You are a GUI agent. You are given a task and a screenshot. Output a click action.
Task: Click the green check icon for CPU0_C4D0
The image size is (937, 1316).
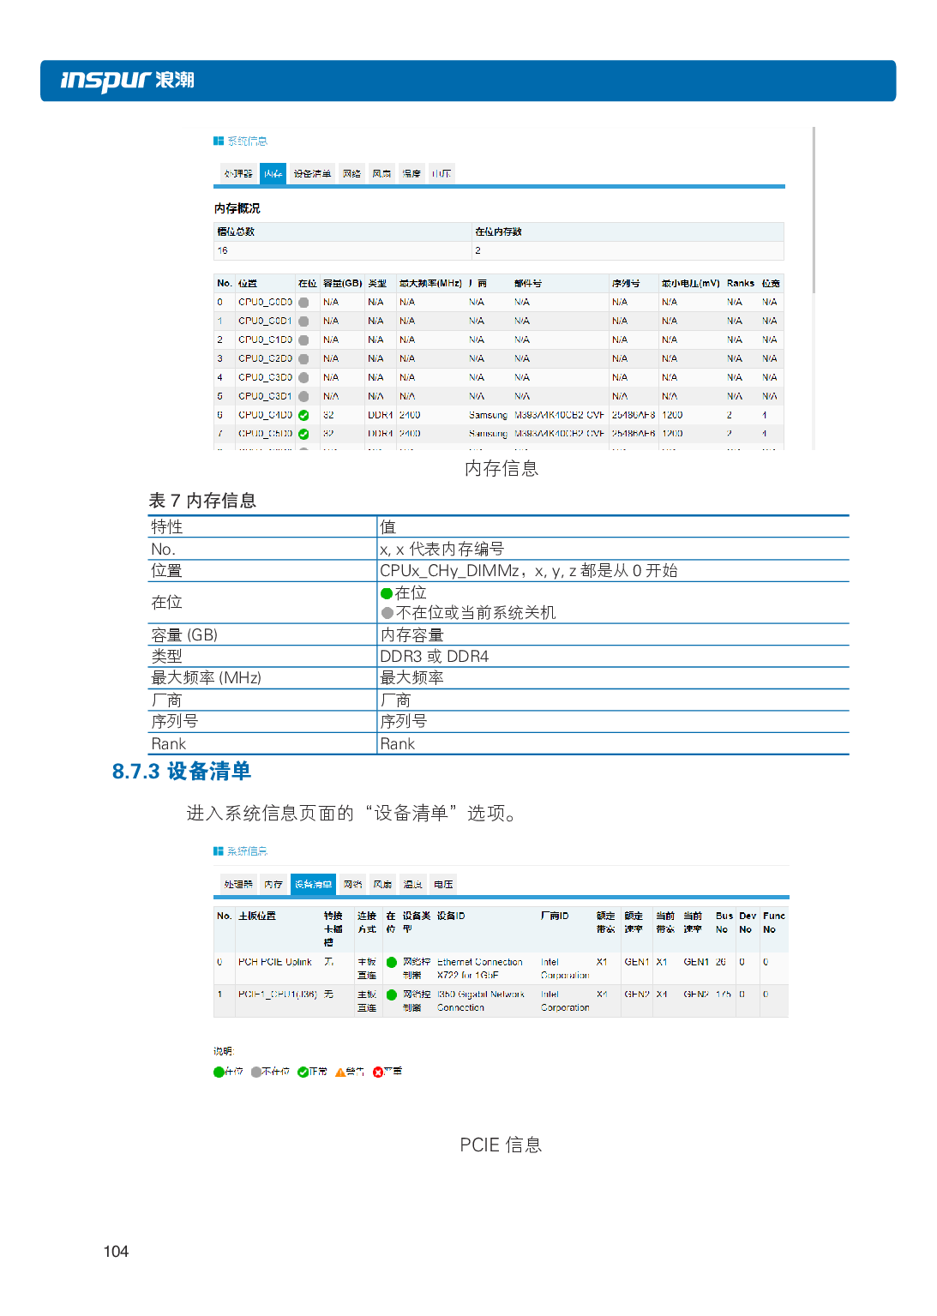pos(303,415)
